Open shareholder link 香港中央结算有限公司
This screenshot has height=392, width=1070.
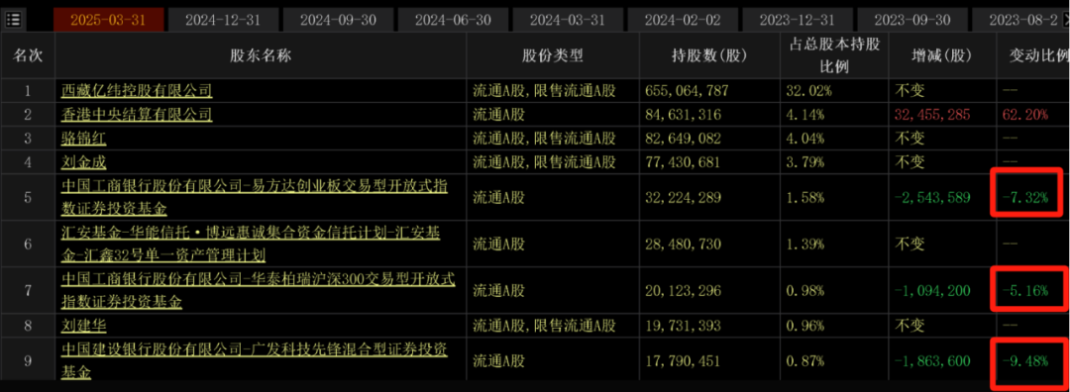[x=137, y=114]
